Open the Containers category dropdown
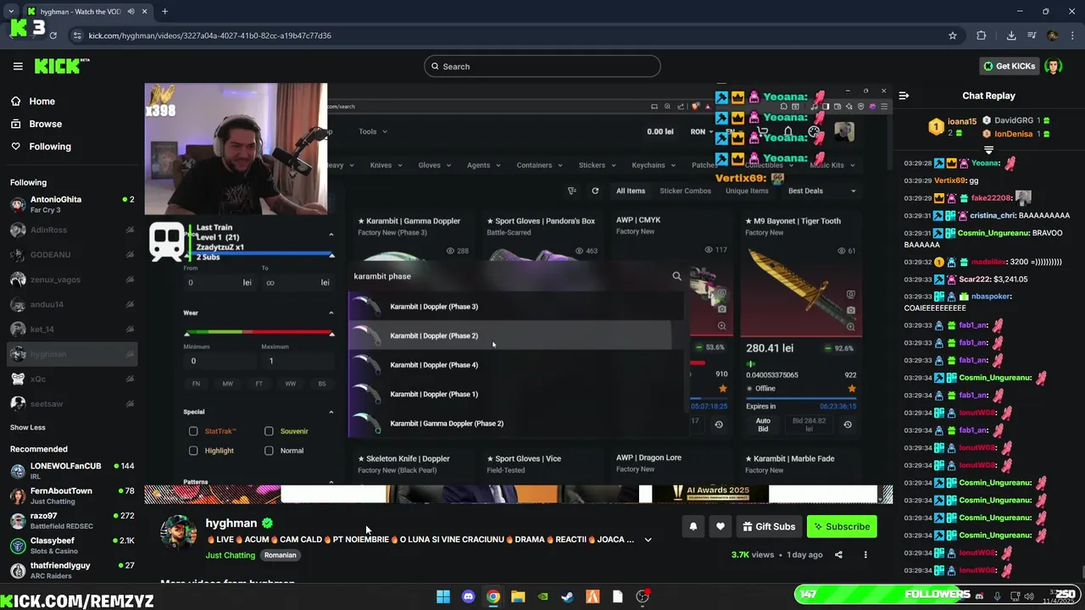1085x610 pixels. pyautogui.click(x=539, y=165)
